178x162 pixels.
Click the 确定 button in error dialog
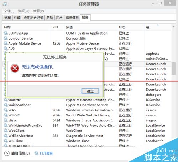point(90,91)
